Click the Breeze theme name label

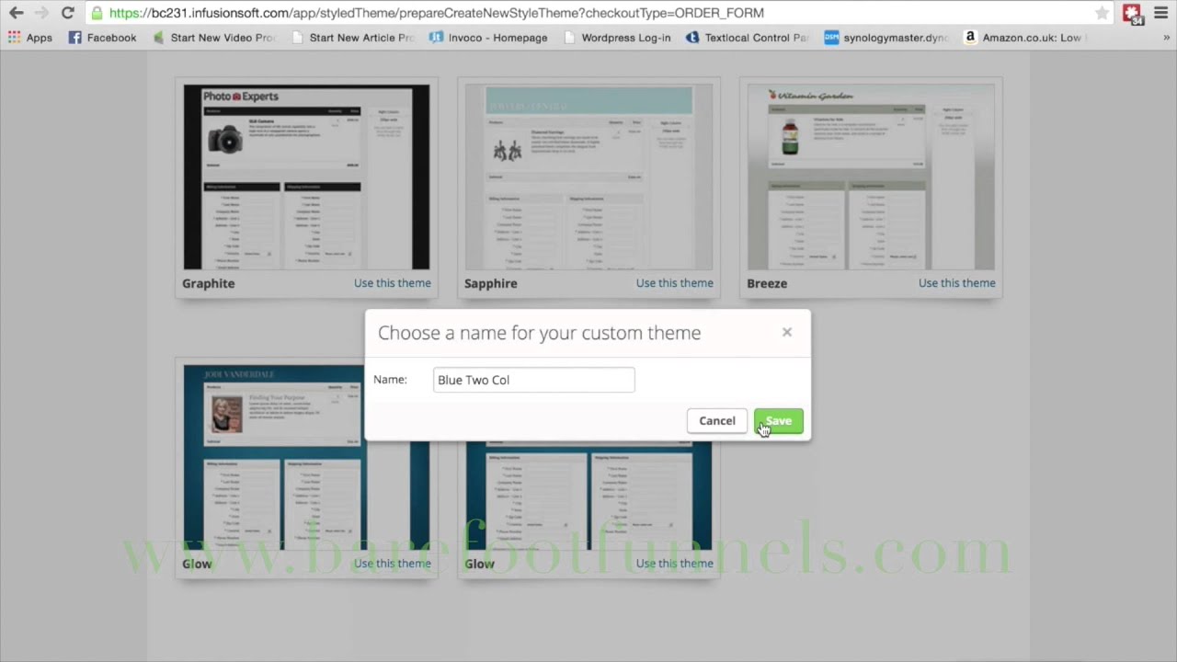pyautogui.click(x=767, y=283)
